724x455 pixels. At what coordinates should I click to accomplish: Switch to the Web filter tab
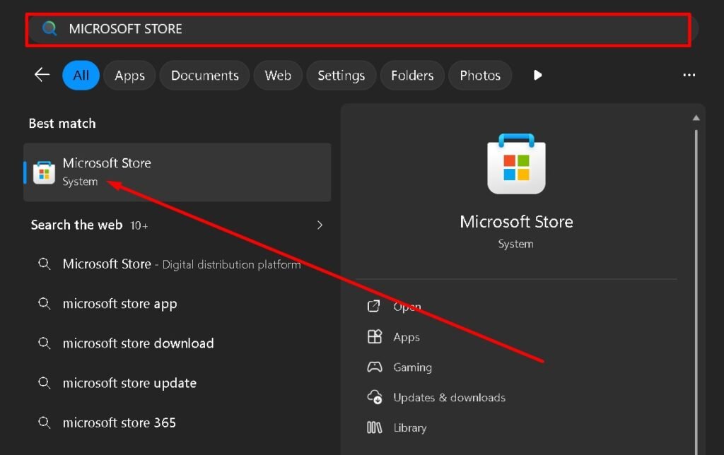tap(278, 75)
